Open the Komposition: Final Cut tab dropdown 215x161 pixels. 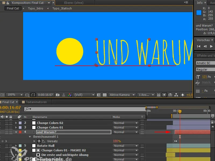click(x=49, y=3)
